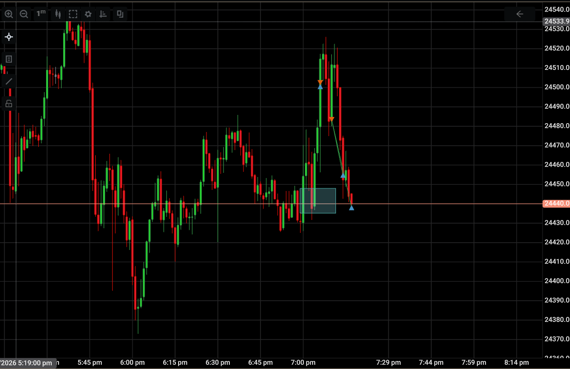
Task: Click the 6:30 pm time axis label
Action: click(x=218, y=362)
